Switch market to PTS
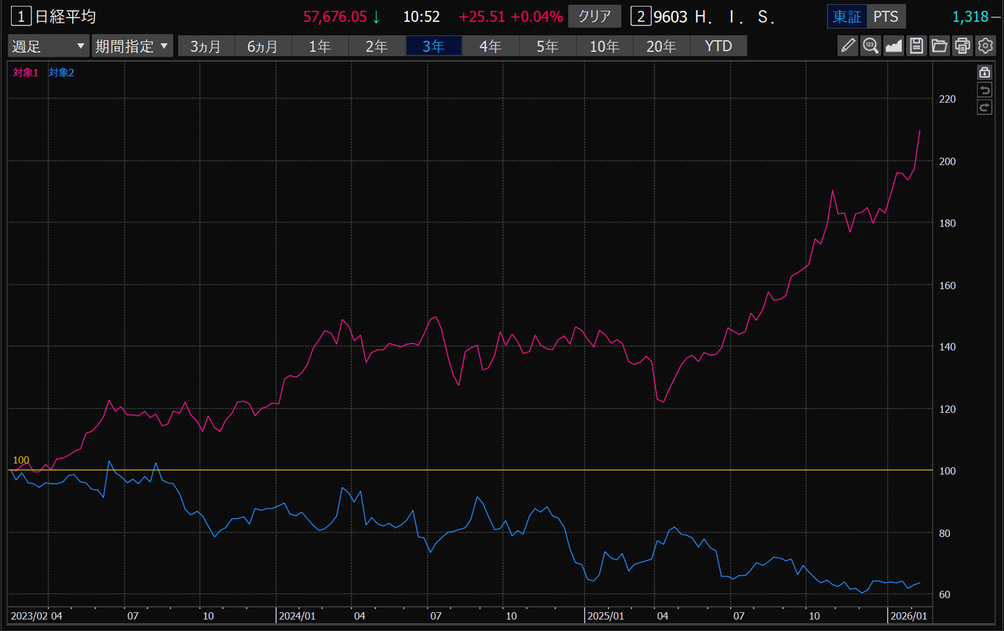 (886, 16)
